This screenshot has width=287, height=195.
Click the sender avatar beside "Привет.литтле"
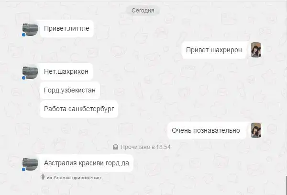(30, 29)
